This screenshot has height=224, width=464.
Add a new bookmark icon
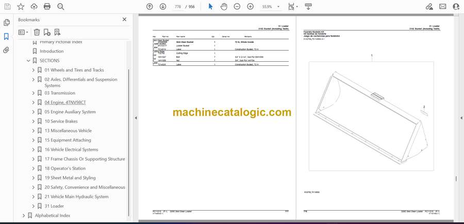pyautogui.click(x=47, y=32)
